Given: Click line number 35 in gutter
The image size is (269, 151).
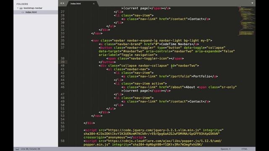Looking at the screenshot, I should coord(63,41).
